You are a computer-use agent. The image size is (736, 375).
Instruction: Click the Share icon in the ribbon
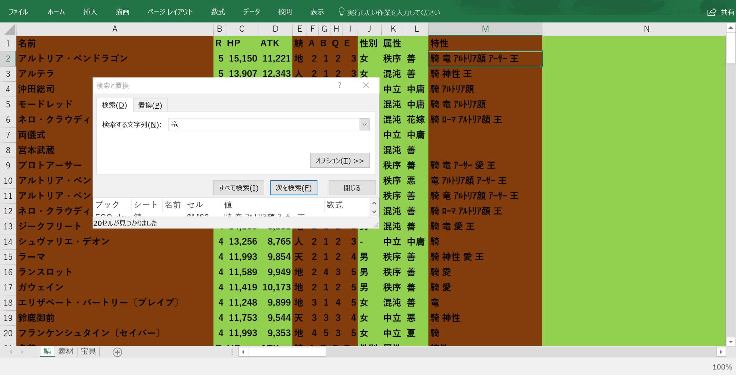(712, 12)
